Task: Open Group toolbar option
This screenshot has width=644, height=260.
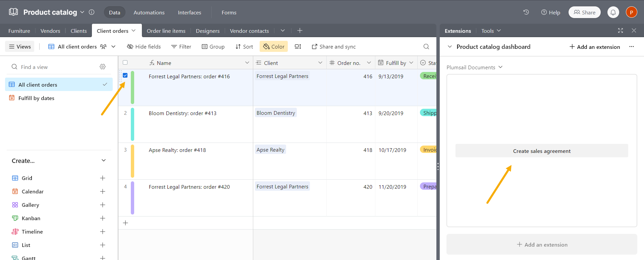Action: tap(213, 47)
